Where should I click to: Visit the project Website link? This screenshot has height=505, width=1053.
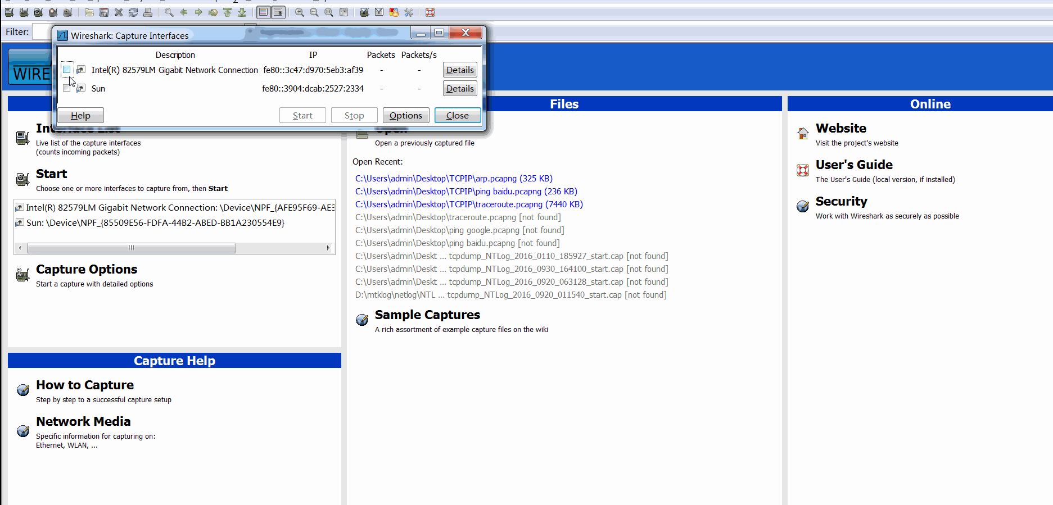point(840,129)
